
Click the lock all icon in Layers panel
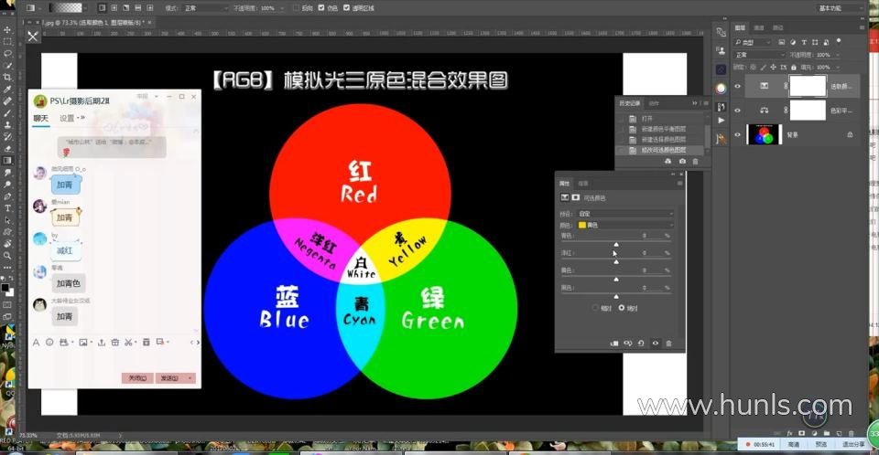[793, 68]
